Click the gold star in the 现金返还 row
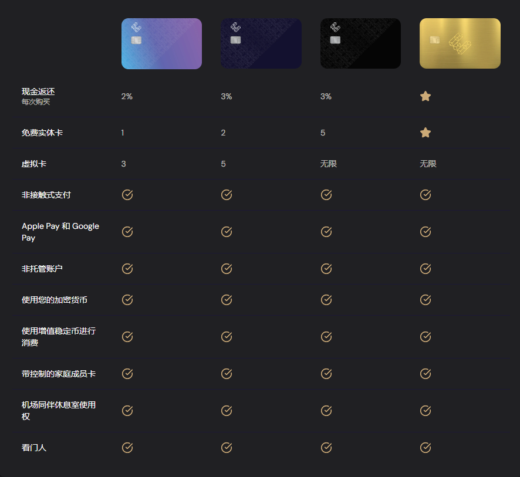 pyautogui.click(x=426, y=96)
